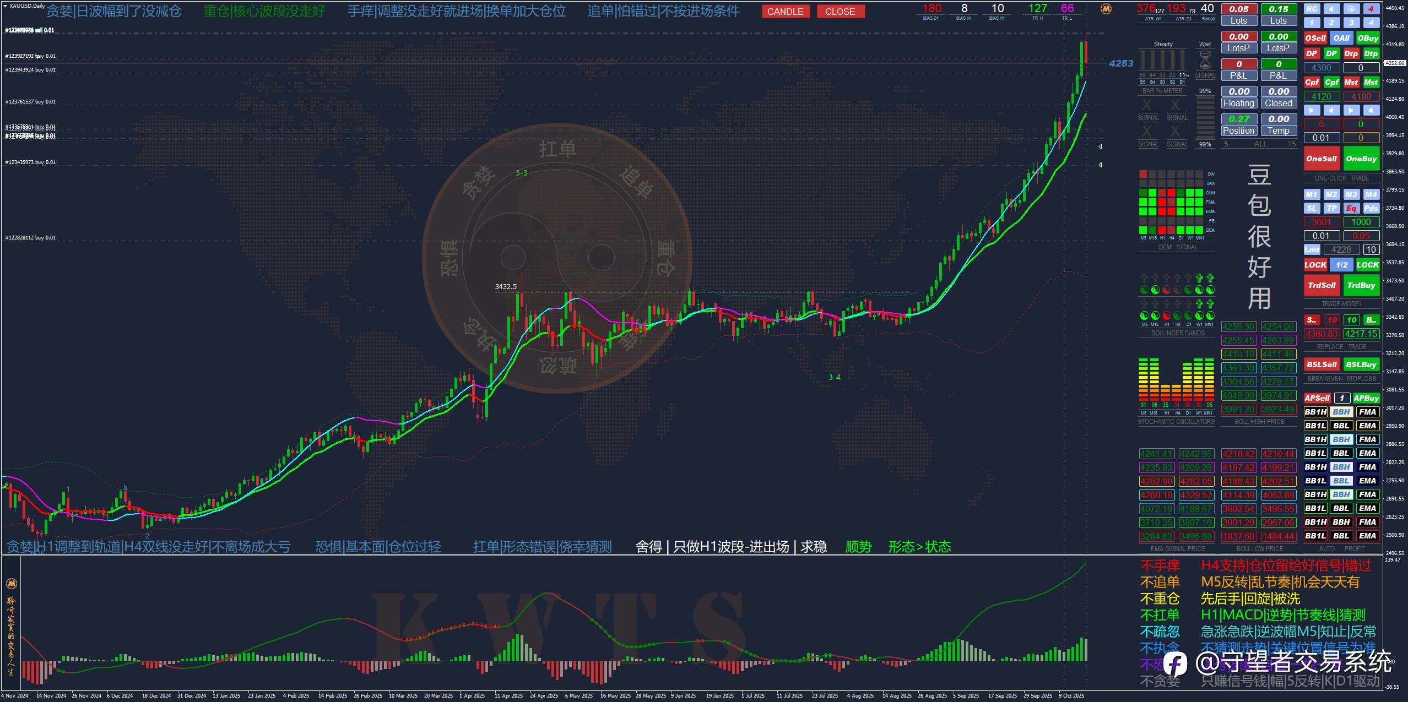Viewport: 1408px width, 702px height.
Task: Select the M1 mode tab
Action: tap(1312, 194)
